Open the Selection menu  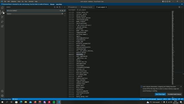[14, 1]
